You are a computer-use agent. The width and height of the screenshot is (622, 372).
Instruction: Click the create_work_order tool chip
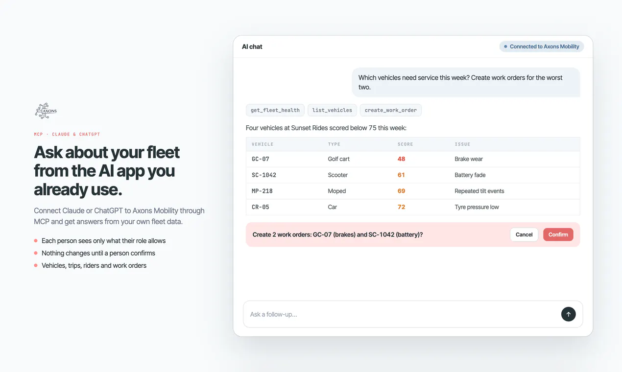(390, 110)
